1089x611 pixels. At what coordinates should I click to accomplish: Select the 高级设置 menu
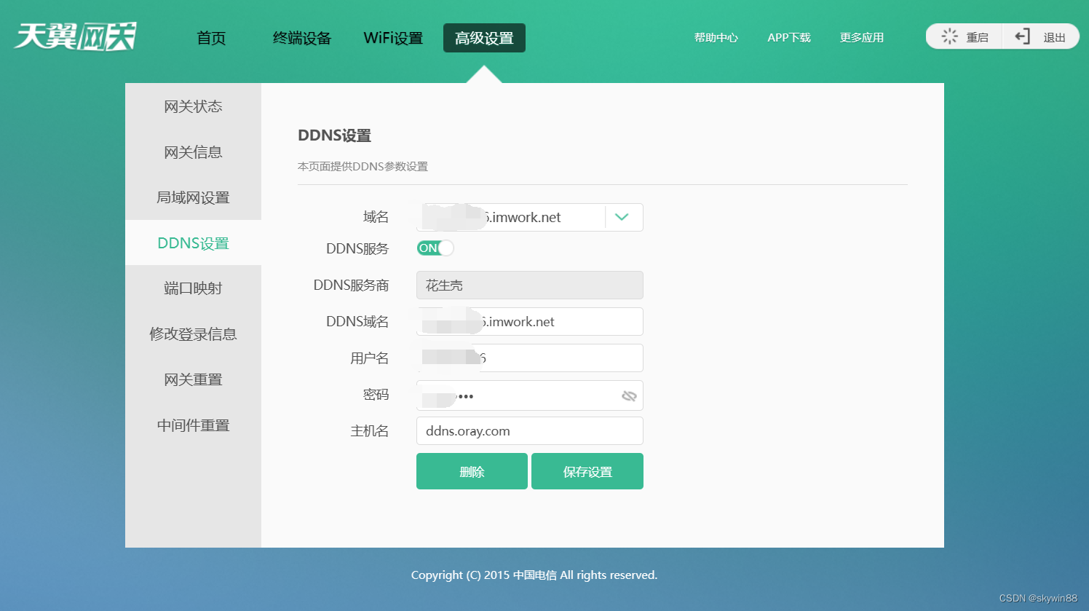point(484,38)
